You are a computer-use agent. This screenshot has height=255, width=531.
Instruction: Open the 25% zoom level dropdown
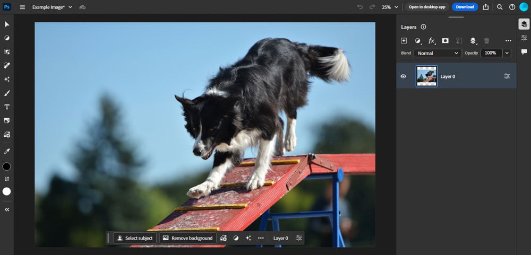point(390,7)
